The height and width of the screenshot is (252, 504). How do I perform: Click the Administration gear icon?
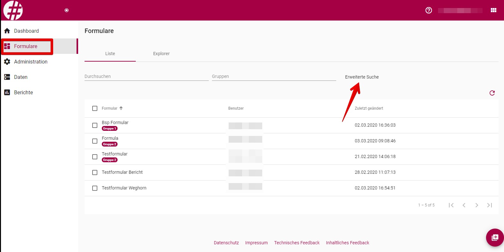click(7, 62)
